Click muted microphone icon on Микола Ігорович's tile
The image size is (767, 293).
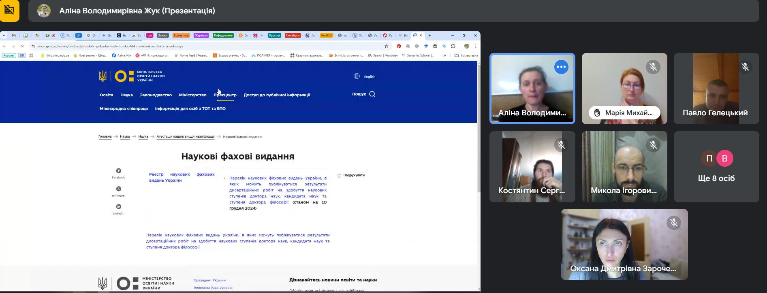pos(653,144)
